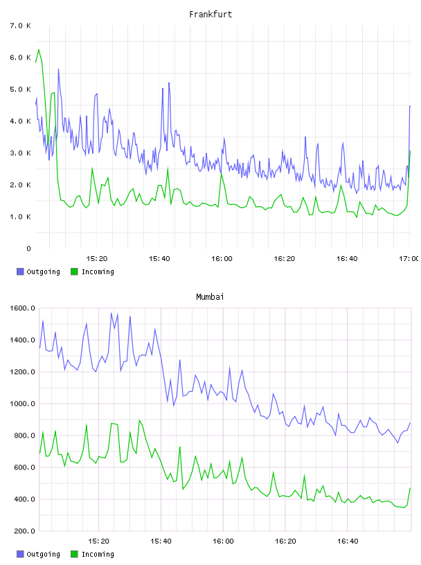The image size is (421, 565).
Task: Click the 400.0 axis label in Mumbai chart
Action: click(24, 499)
